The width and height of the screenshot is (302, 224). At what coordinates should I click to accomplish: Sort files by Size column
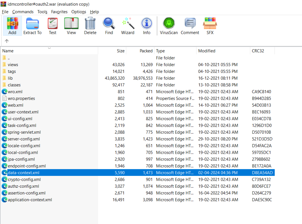pos(121,51)
